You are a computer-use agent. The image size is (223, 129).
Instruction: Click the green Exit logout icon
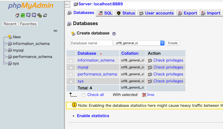pos(23,15)
